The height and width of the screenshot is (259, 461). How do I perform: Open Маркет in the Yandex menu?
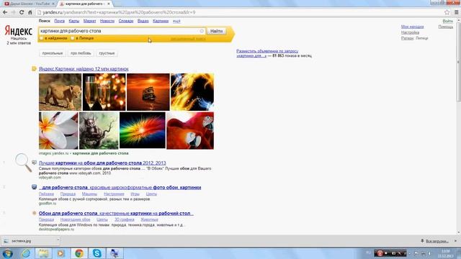point(89,21)
